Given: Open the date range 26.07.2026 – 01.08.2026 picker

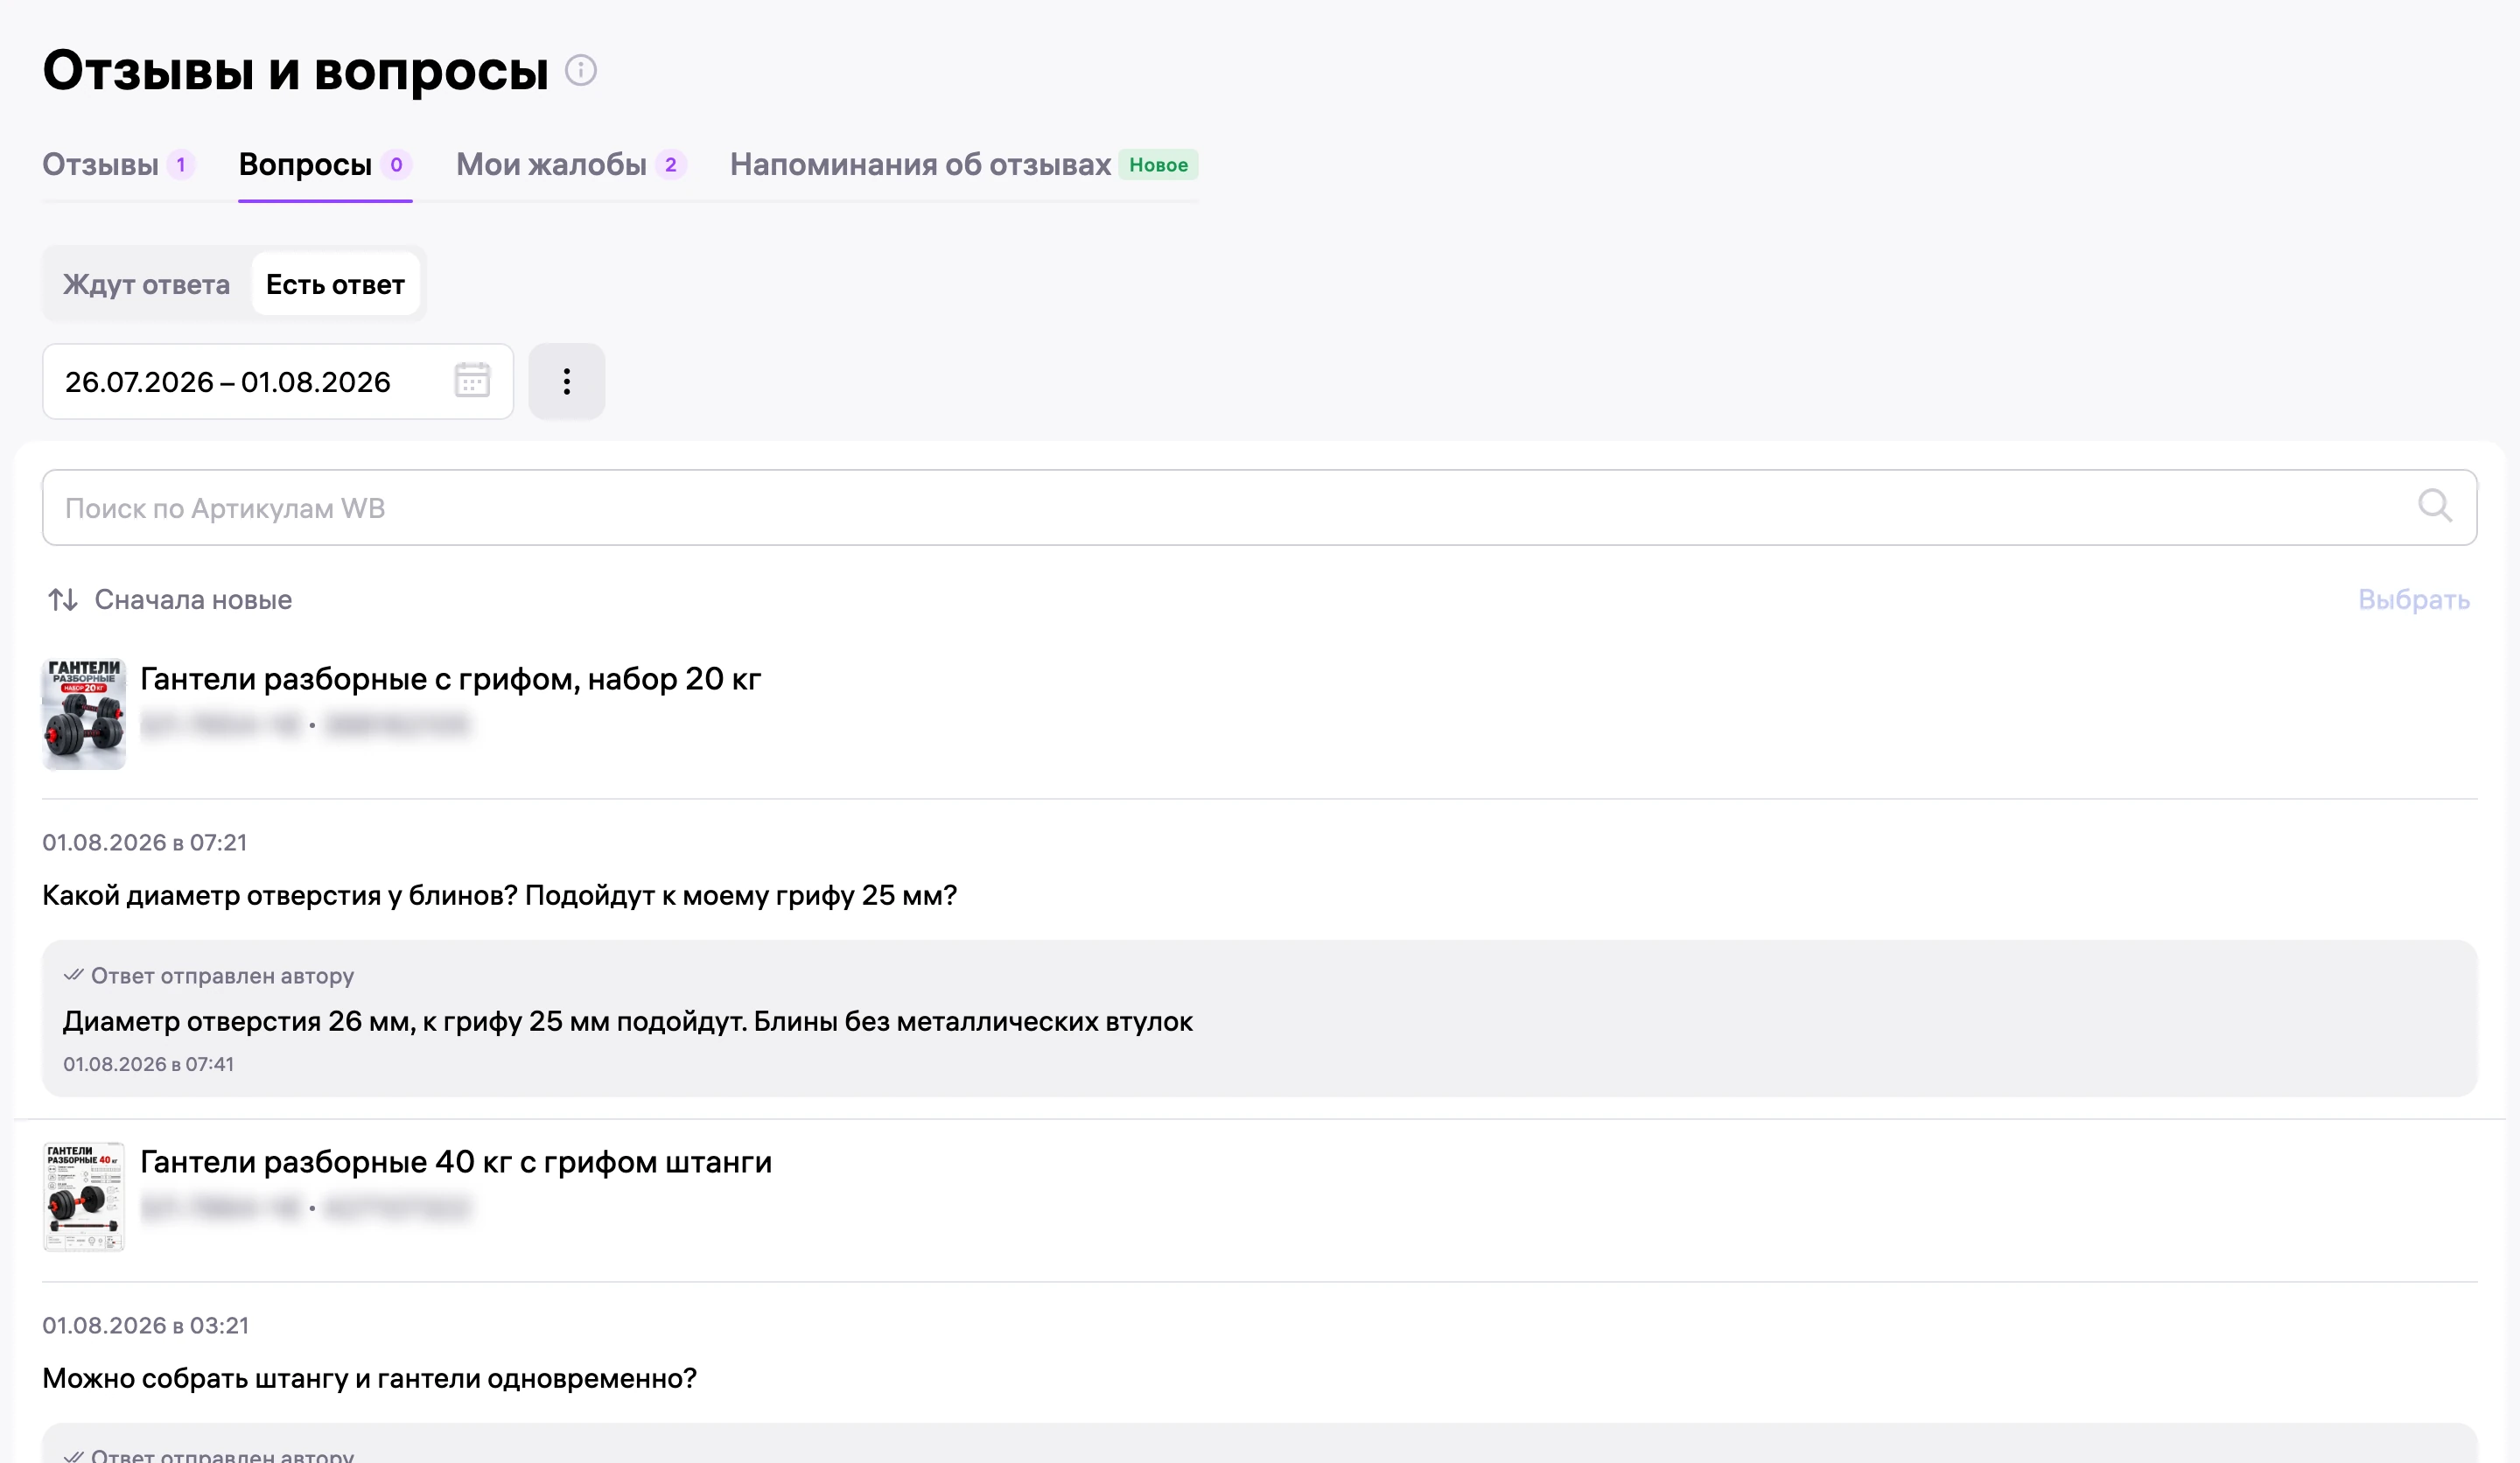Looking at the screenshot, I should coord(278,381).
